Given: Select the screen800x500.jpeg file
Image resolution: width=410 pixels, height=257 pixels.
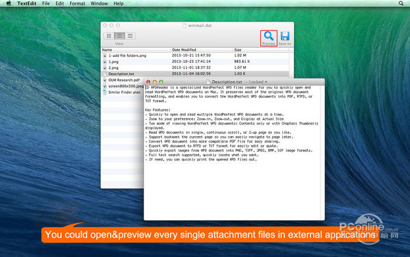Looking at the screenshot, I should (126, 86).
